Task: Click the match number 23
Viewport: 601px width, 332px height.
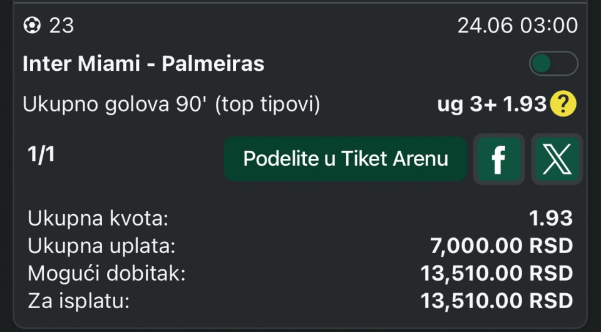Action: pyautogui.click(x=61, y=25)
